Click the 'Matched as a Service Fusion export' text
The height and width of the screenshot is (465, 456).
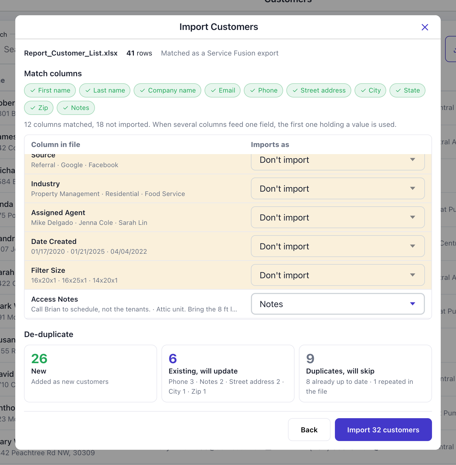(x=220, y=53)
